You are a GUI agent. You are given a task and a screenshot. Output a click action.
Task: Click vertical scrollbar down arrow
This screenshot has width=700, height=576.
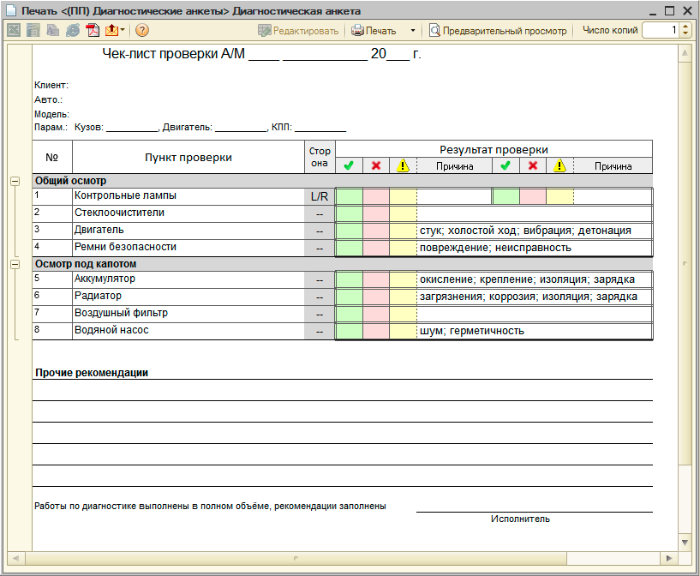(685, 543)
